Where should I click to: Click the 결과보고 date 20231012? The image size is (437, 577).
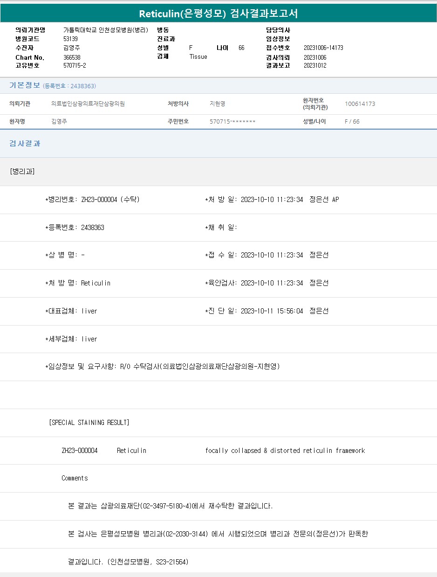[315, 65]
